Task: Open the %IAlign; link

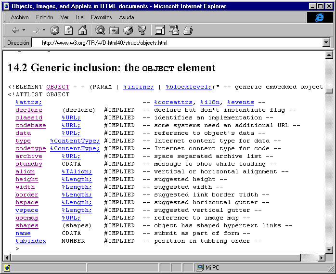Action: pyautogui.click(x=77, y=172)
